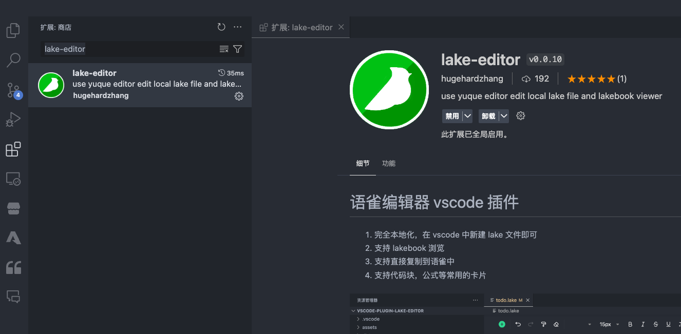Expand the 卸载 dropdown arrow
Viewport: 681px width, 334px height.
504,116
